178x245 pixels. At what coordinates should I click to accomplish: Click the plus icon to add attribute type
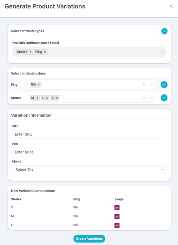tap(164, 31)
